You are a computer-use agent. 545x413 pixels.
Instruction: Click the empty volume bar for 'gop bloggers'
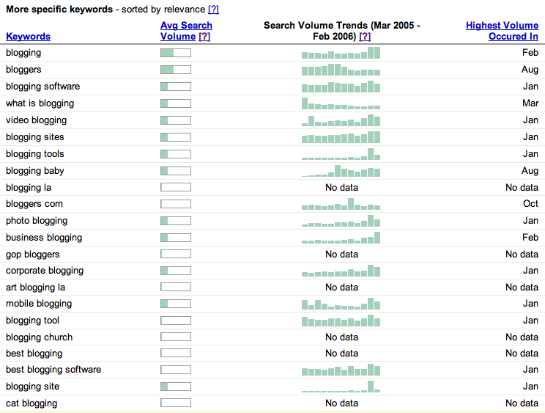point(176,254)
